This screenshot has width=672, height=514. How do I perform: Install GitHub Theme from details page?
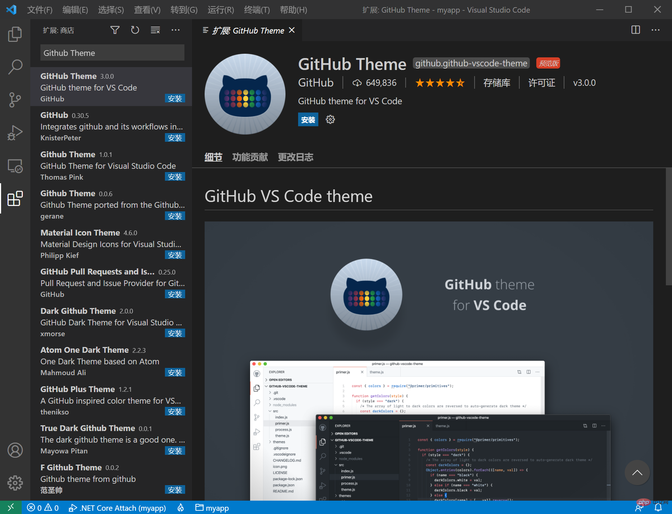click(x=308, y=120)
